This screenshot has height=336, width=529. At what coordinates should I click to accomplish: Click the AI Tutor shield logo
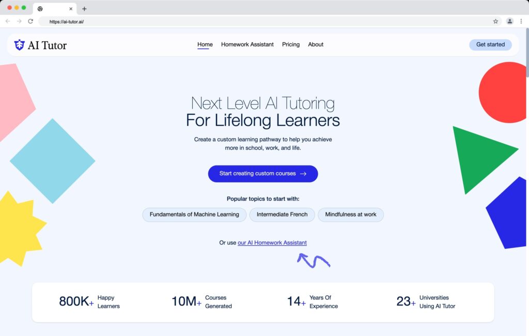[19, 45]
